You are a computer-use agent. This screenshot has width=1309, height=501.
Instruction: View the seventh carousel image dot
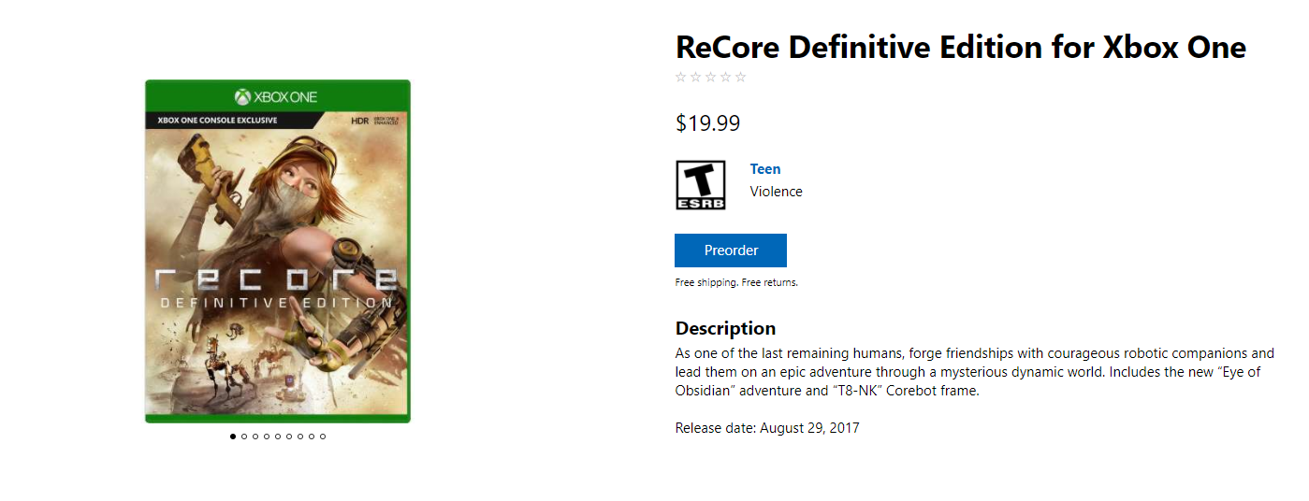pos(300,437)
